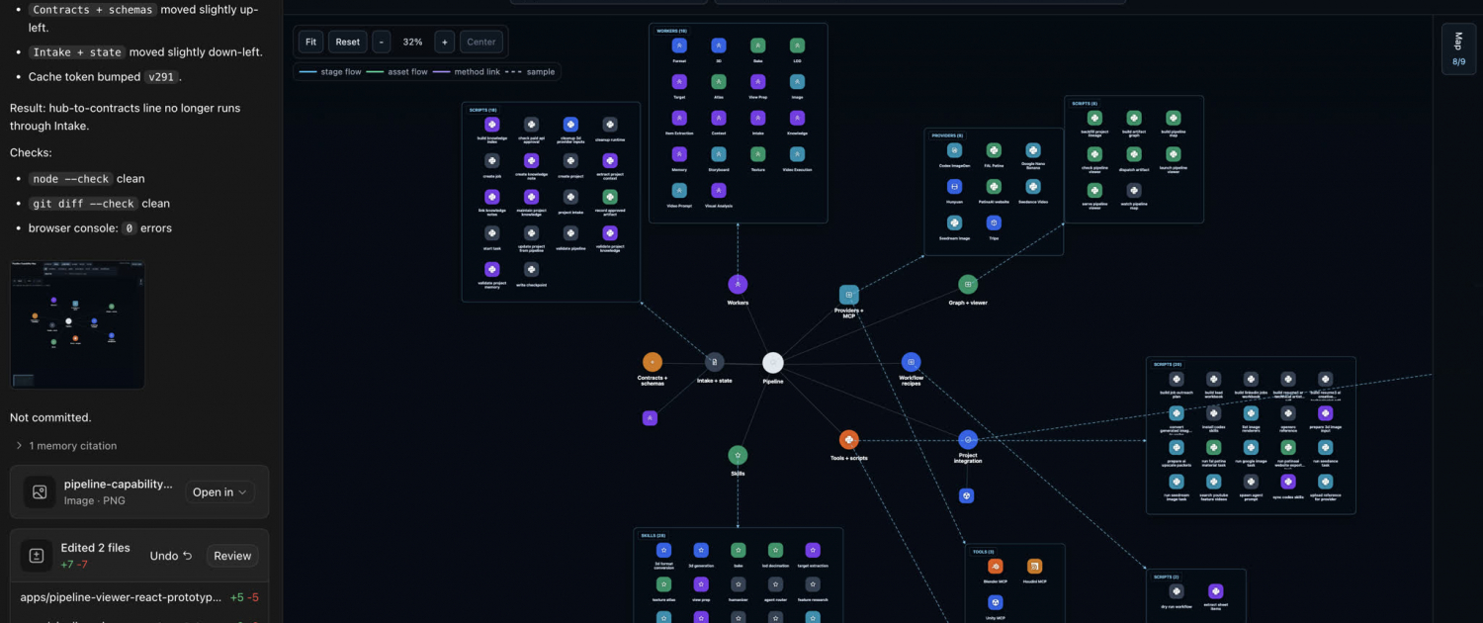Click the Review button
Screen dimensions: 1483x623
[x=232, y=556]
